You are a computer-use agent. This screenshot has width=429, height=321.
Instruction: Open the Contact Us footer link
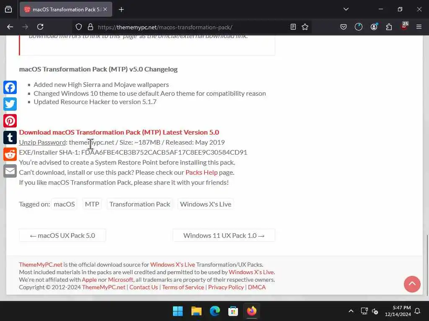(144, 287)
